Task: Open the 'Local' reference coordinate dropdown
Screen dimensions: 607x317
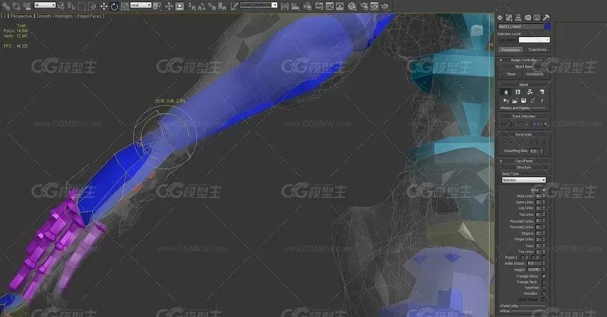Action: click(141, 5)
